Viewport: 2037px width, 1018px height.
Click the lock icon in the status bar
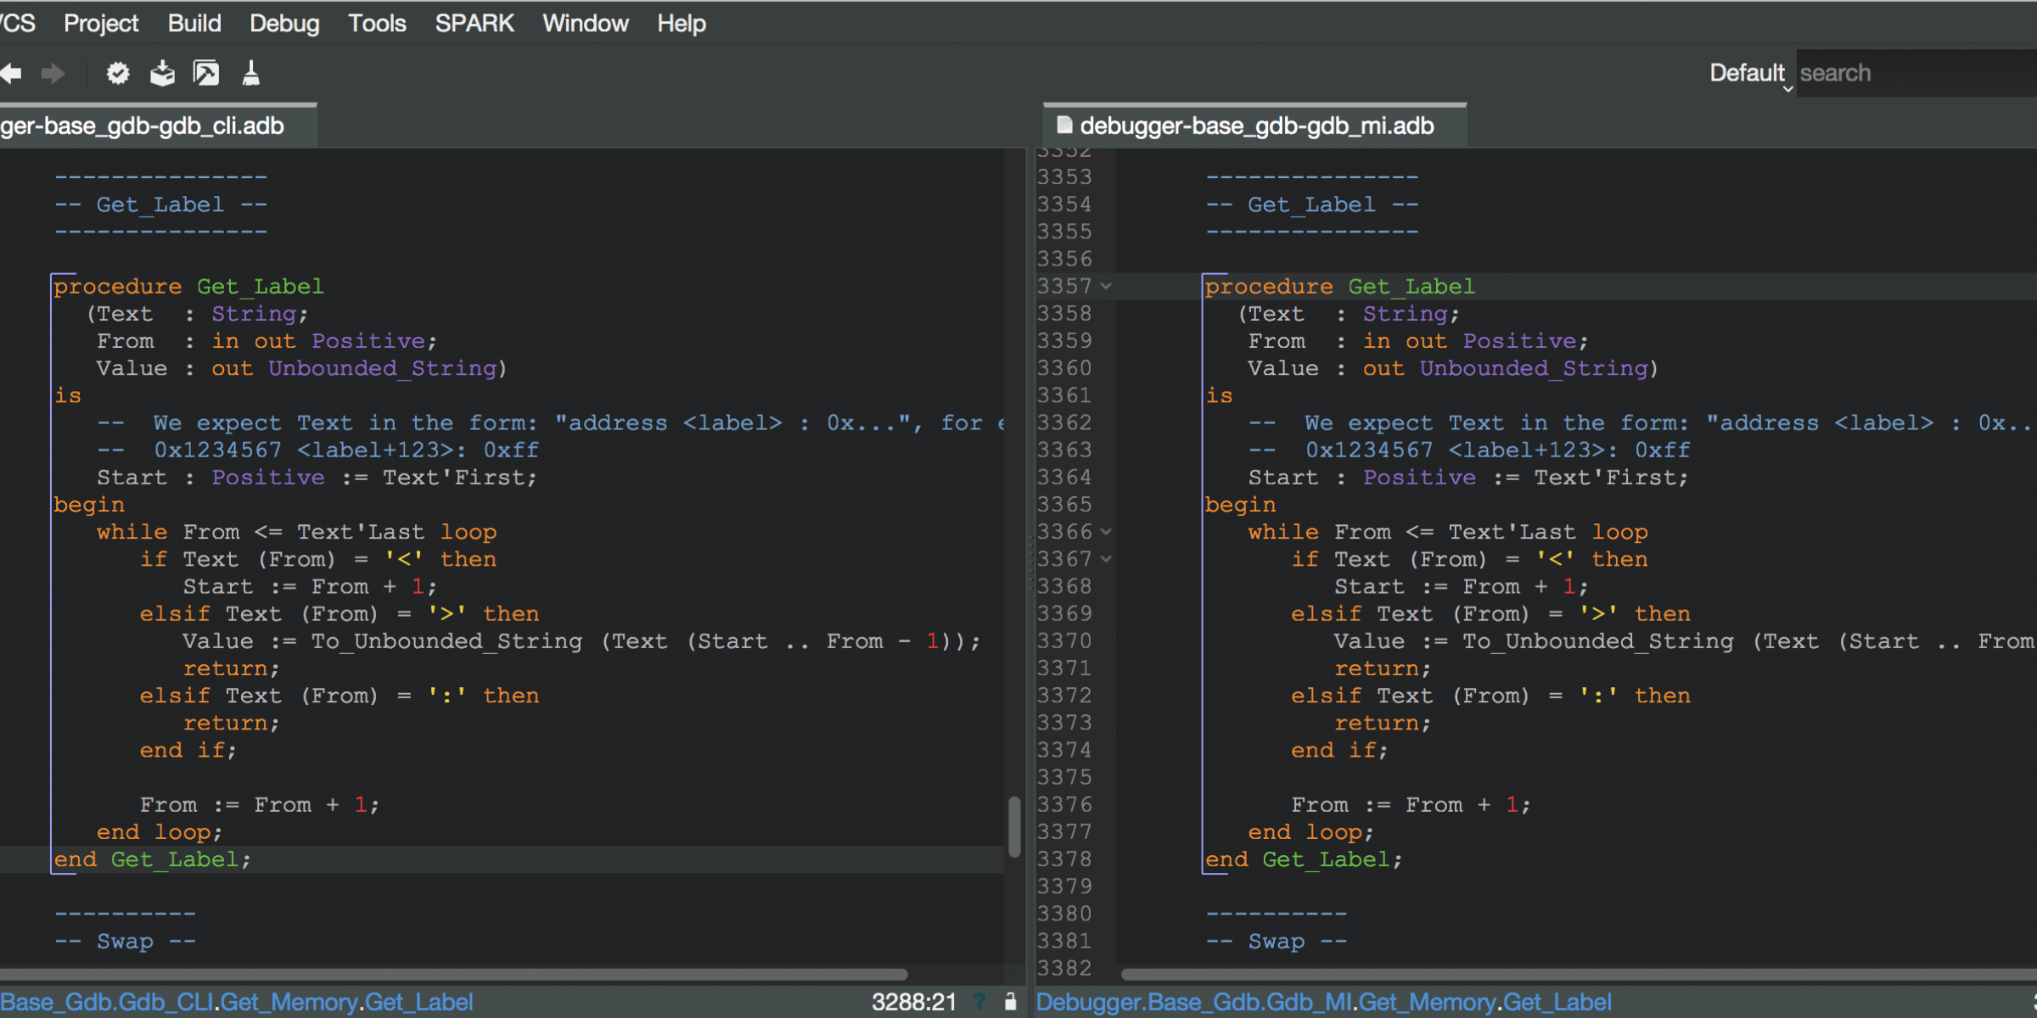click(1011, 1002)
